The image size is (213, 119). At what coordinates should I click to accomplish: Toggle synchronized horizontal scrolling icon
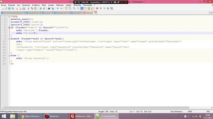click(70, 9)
